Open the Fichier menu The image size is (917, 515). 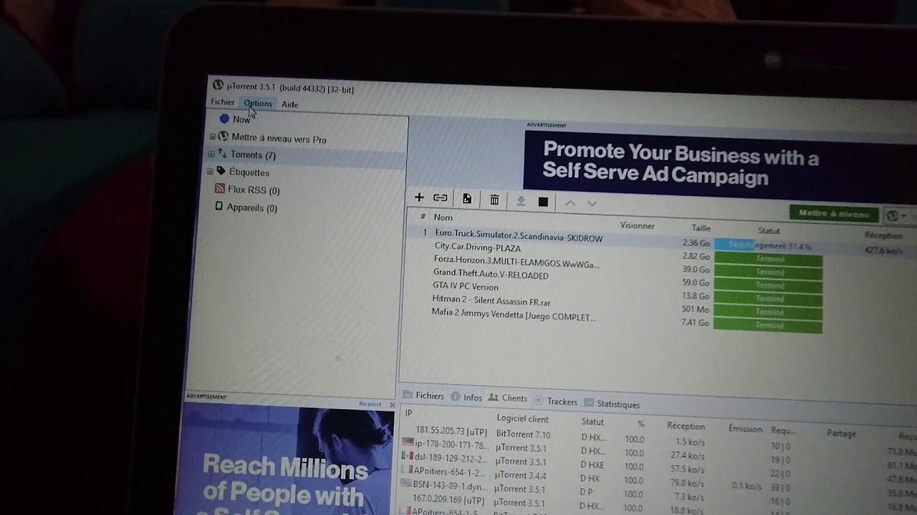[223, 102]
